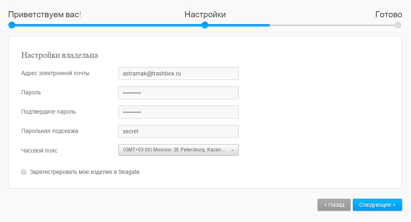This screenshot has width=411, height=222.
Task: Click the Настройки владельца heading
Action: click(x=59, y=55)
